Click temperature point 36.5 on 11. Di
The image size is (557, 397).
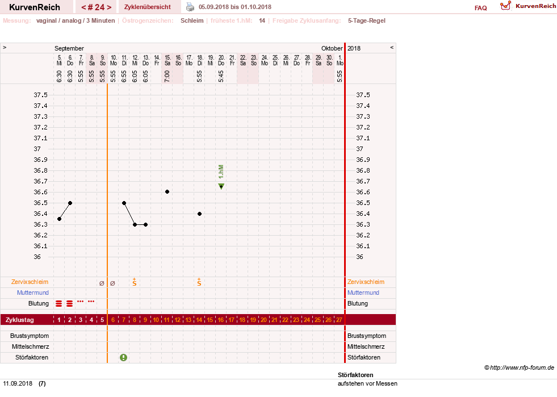(x=124, y=203)
